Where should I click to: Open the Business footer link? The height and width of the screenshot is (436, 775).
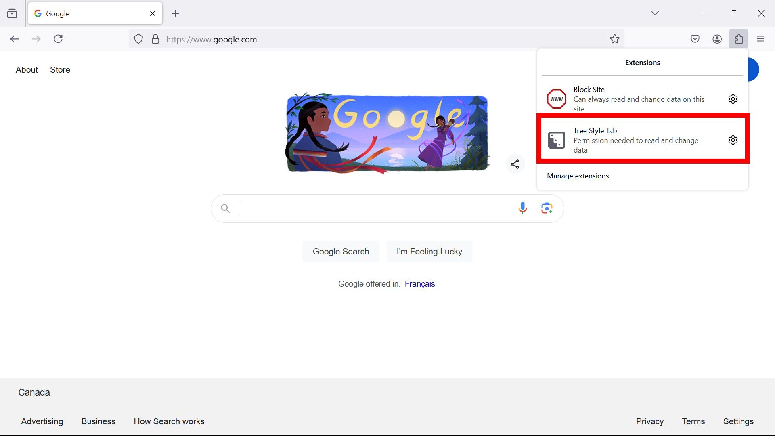pos(98,421)
